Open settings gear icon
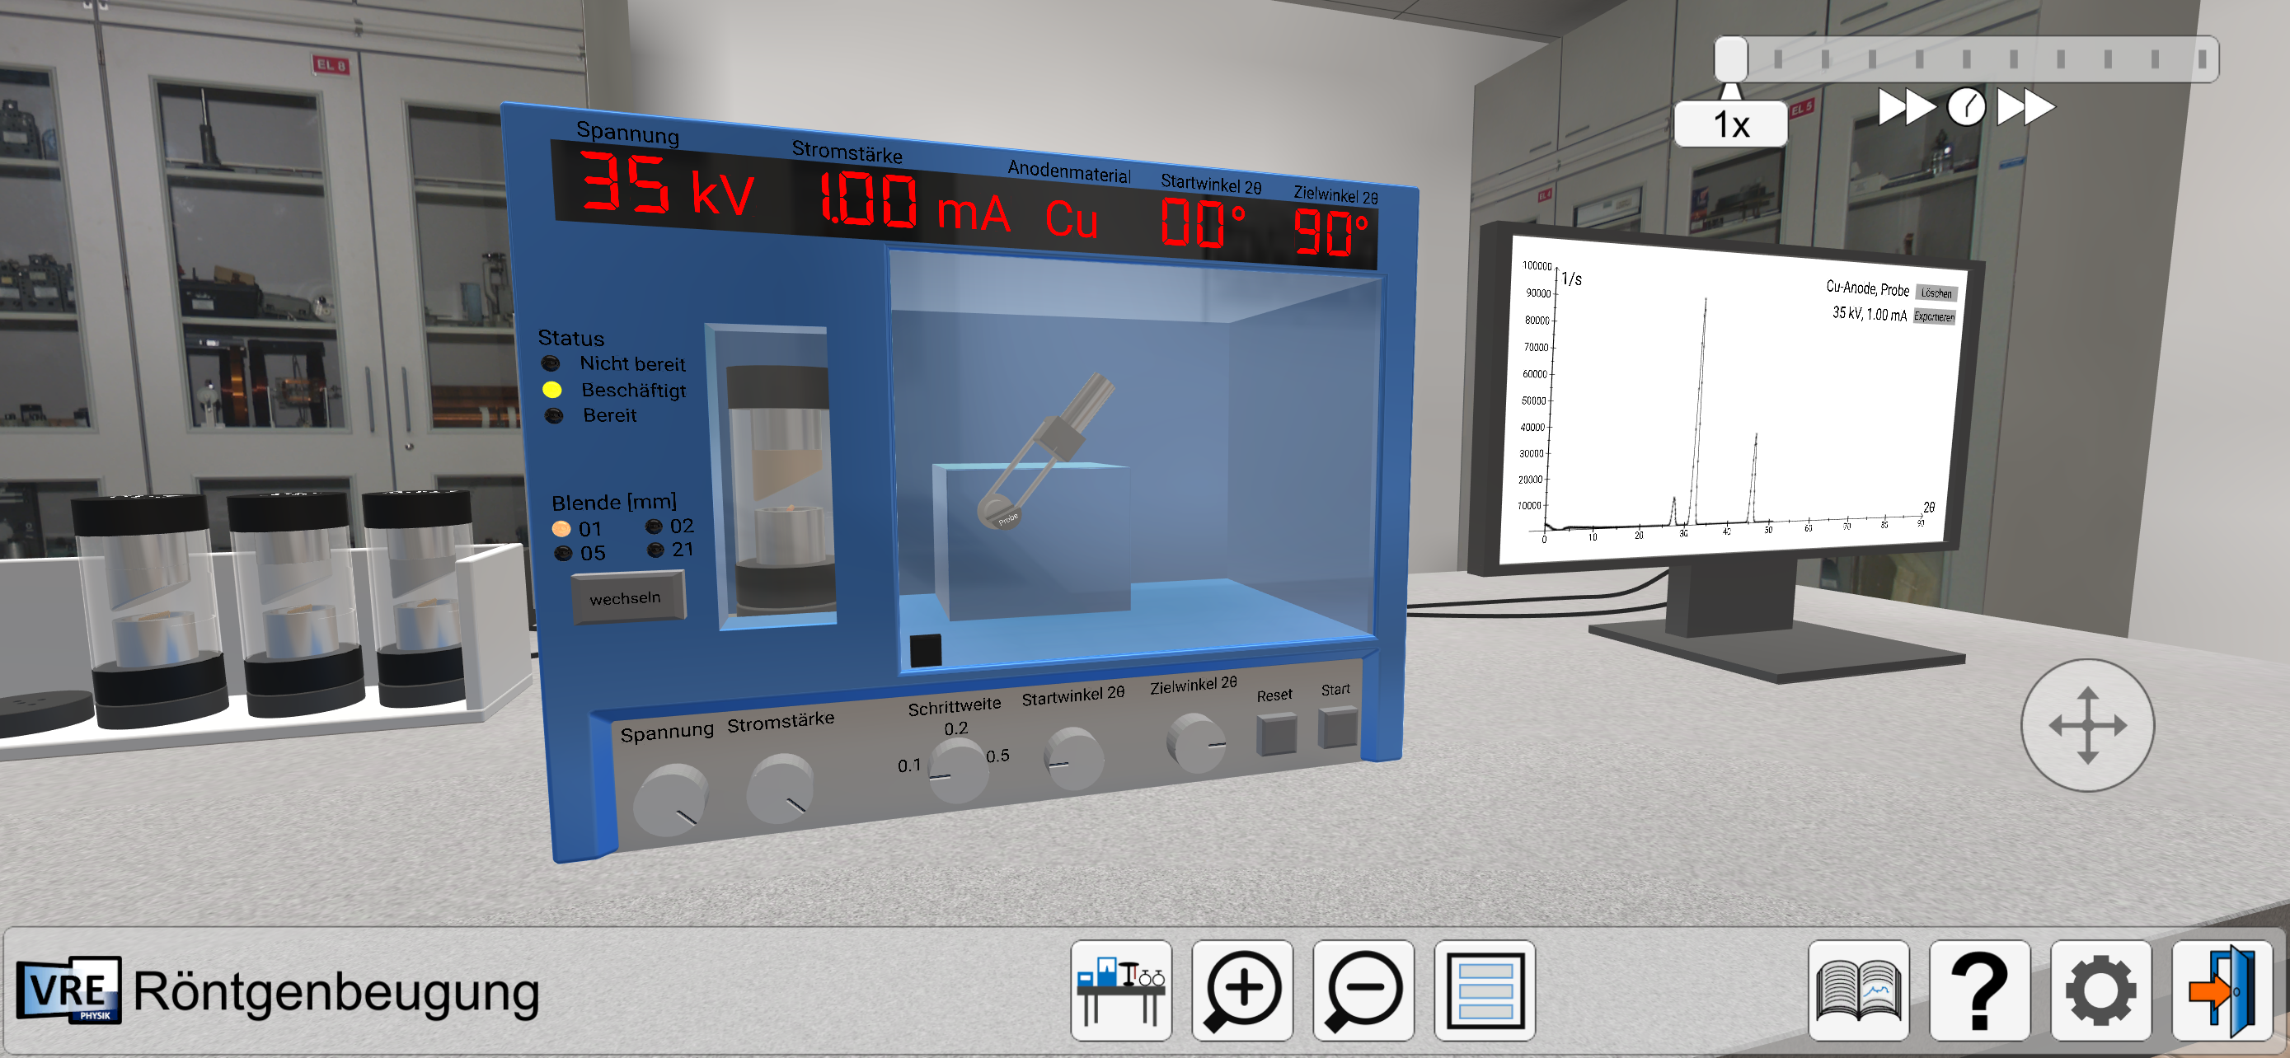 [x=2100, y=990]
